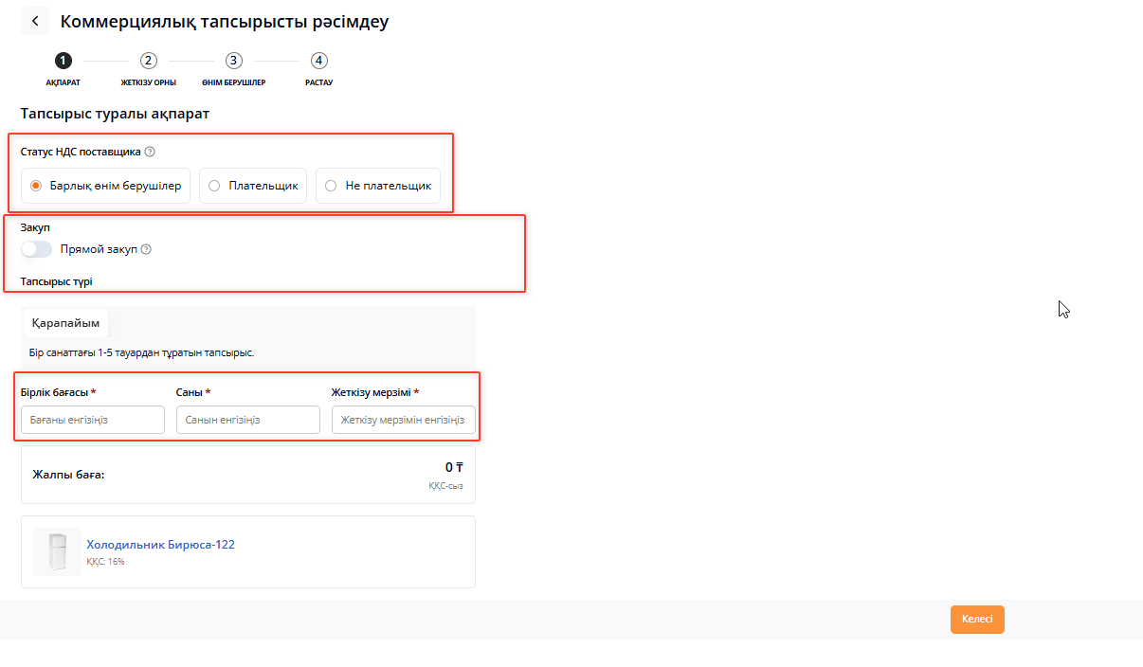Click the Саны quantity input field
Screen dimensions: 1143x667
[x=248, y=420]
